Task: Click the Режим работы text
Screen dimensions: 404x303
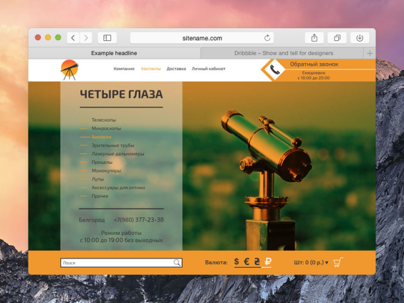Action: 121,233
